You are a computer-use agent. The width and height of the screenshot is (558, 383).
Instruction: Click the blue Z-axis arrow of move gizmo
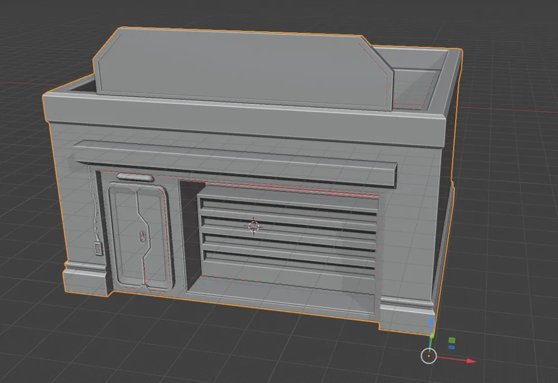(x=432, y=322)
